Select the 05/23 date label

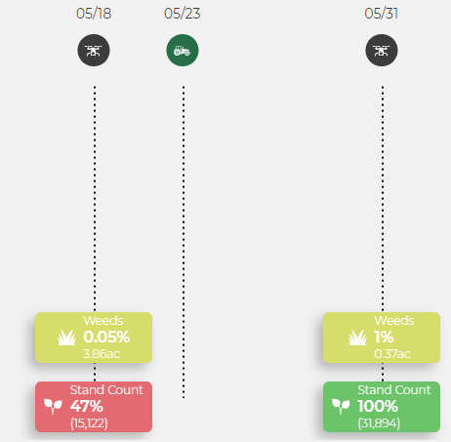tap(183, 14)
